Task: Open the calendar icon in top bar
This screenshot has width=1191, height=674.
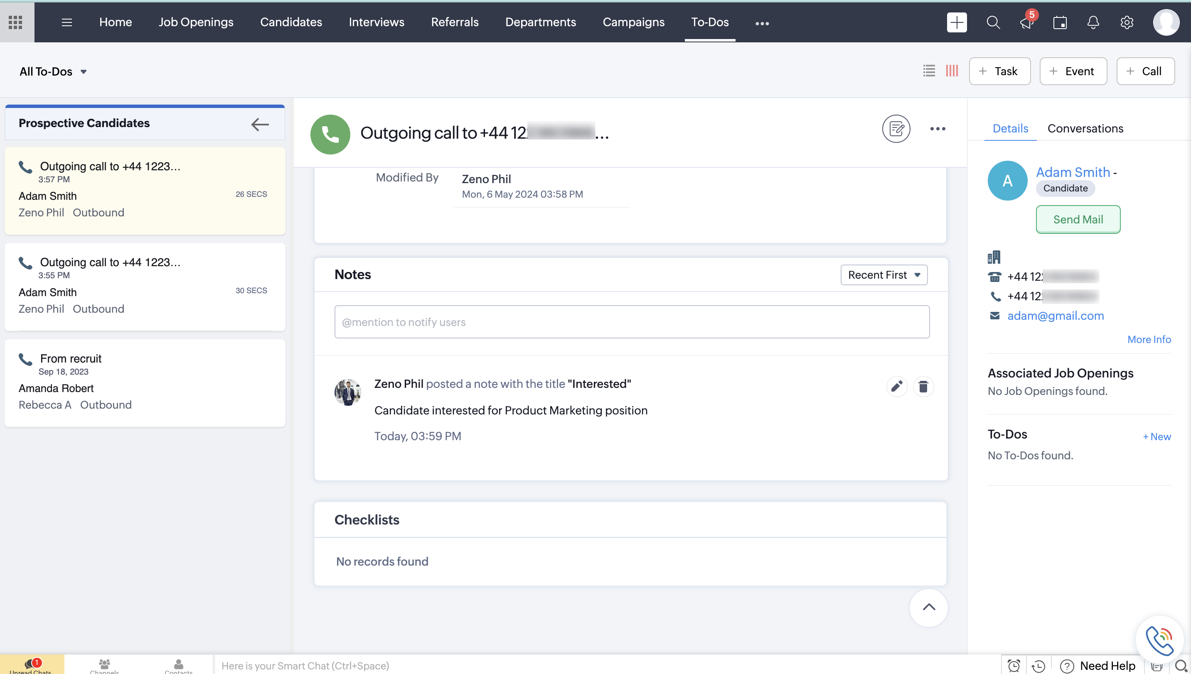Action: click(x=1059, y=22)
